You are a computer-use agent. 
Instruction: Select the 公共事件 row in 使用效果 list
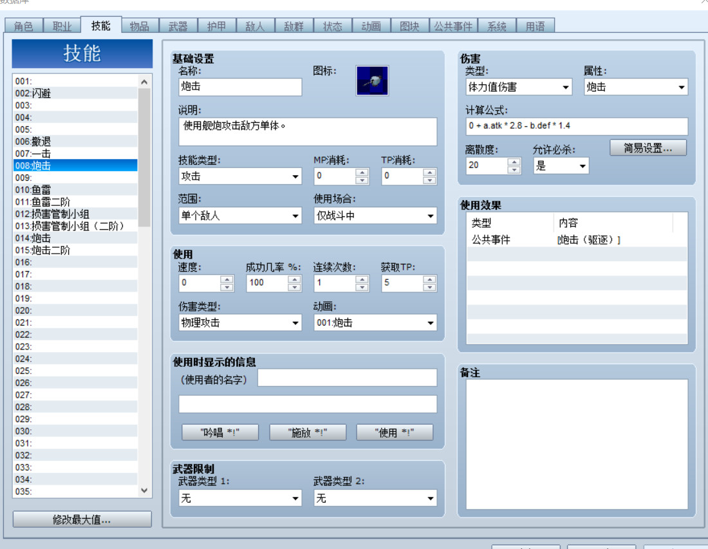click(x=577, y=239)
